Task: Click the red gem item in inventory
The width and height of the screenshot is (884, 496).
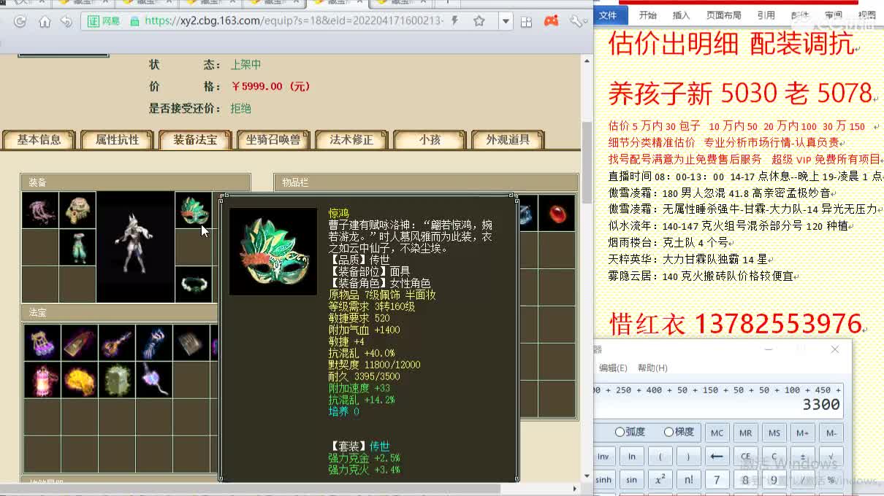Action: 557,213
